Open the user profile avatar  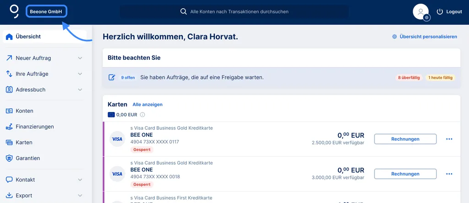420,12
